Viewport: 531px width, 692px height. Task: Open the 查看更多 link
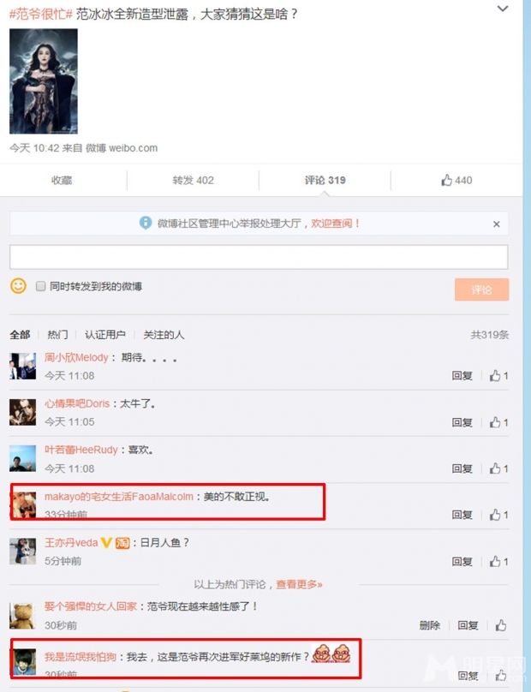click(299, 584)
